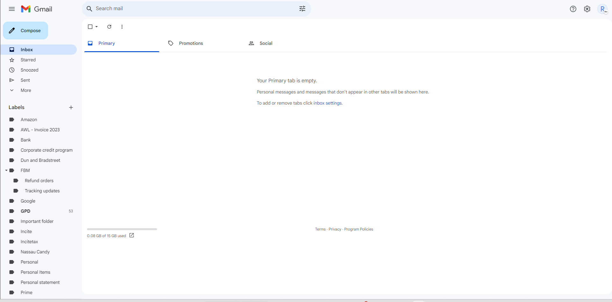Open the main menu hamburger icon
Viewport: 612px width, 302px height.
(12, 9)
